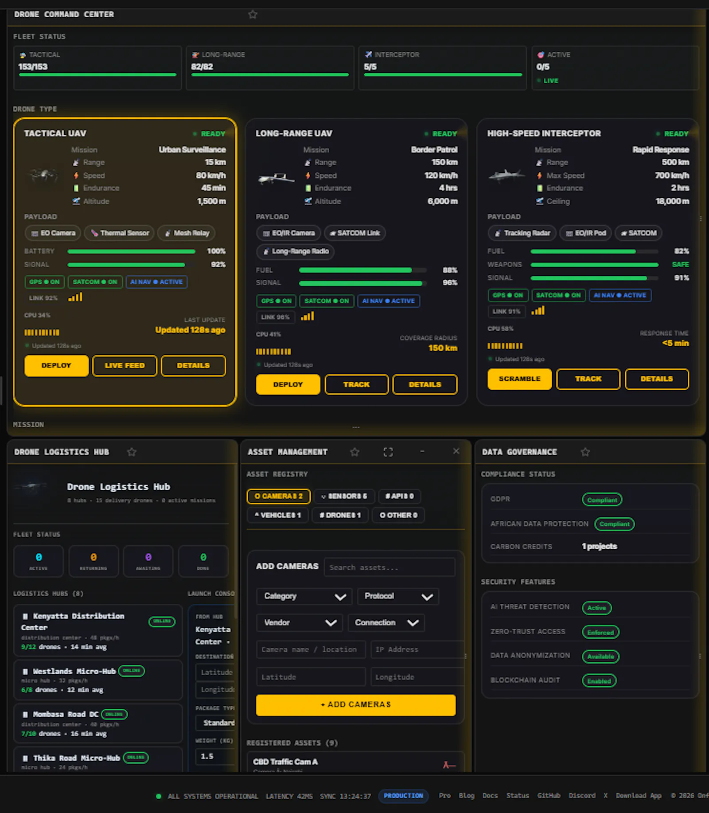This screenshot has height=813, width=709.
Task: Show the Drones 1 asset tab
Action: point(340,515)
